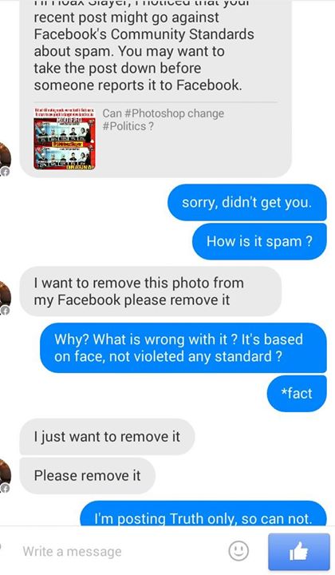The height and width of the screenshot is (575, 335).
Task: Tap sender avatar beside the shared post card
Action: (x=5, y=158)
